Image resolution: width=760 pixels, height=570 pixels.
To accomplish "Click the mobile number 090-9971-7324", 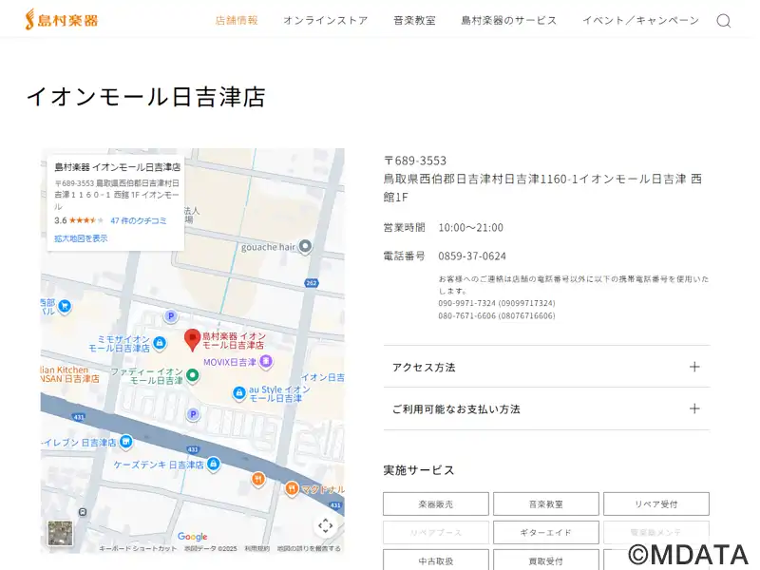I will (466, 303).
